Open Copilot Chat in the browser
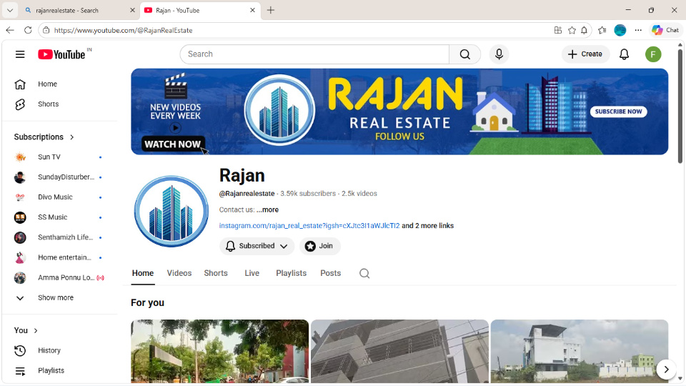Viewport: 686px width, 386px height. click(x=665, y=30)
